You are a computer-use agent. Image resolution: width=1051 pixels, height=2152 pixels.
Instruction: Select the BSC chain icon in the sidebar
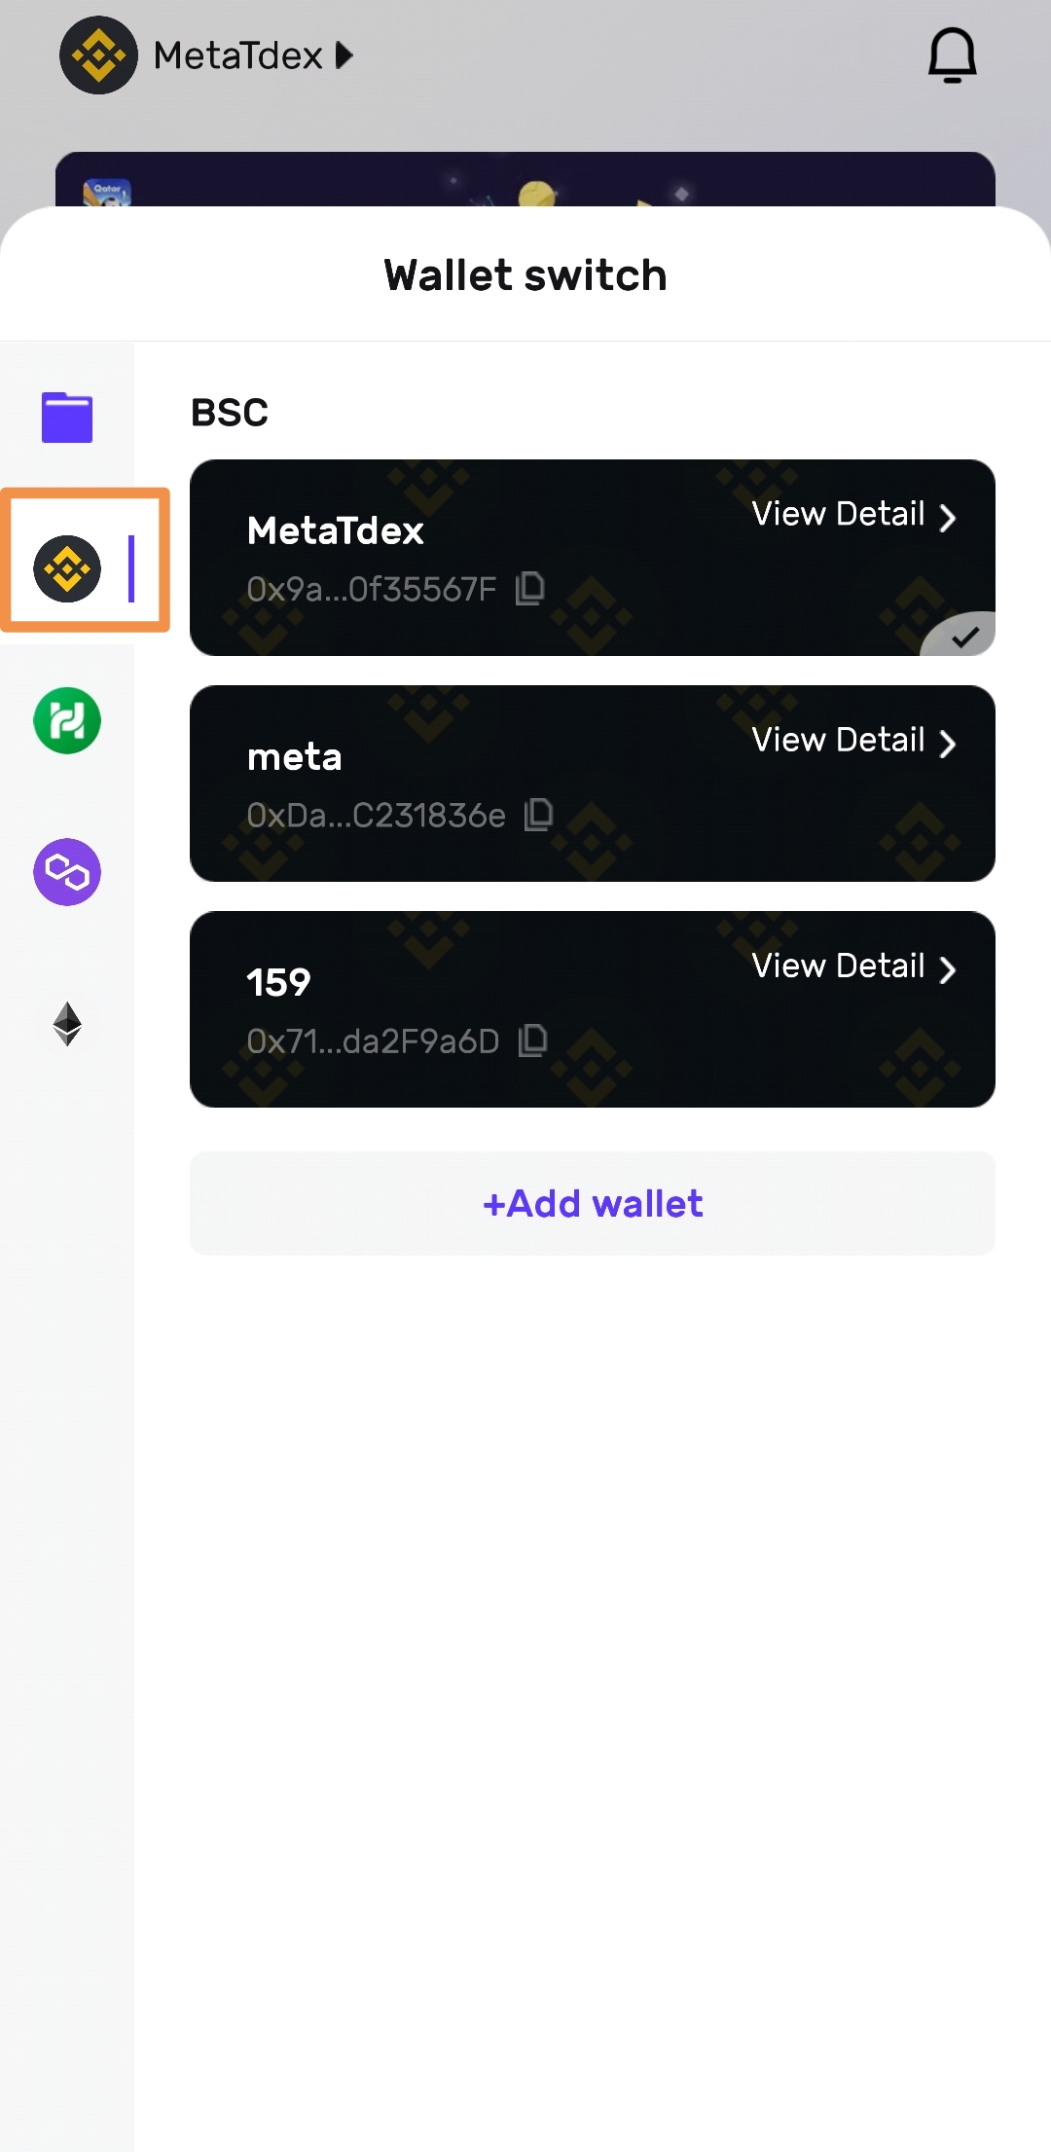[x=67, y=568]
